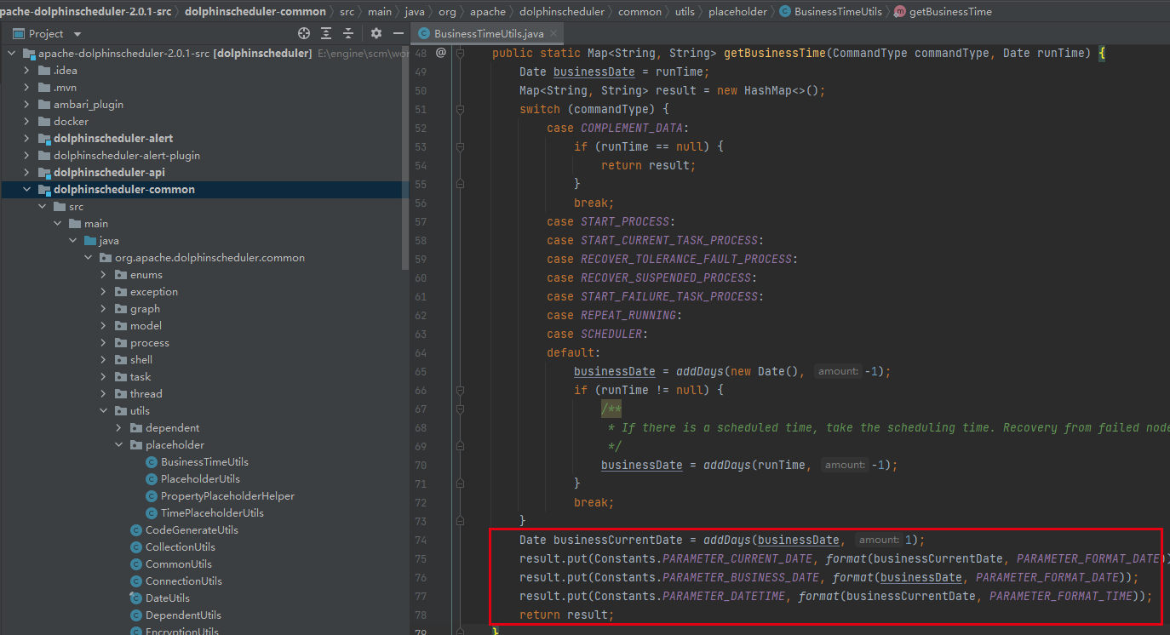The image size is (1170, 635).
Task: Open Project panel settings gear
Action: point(376,33)
